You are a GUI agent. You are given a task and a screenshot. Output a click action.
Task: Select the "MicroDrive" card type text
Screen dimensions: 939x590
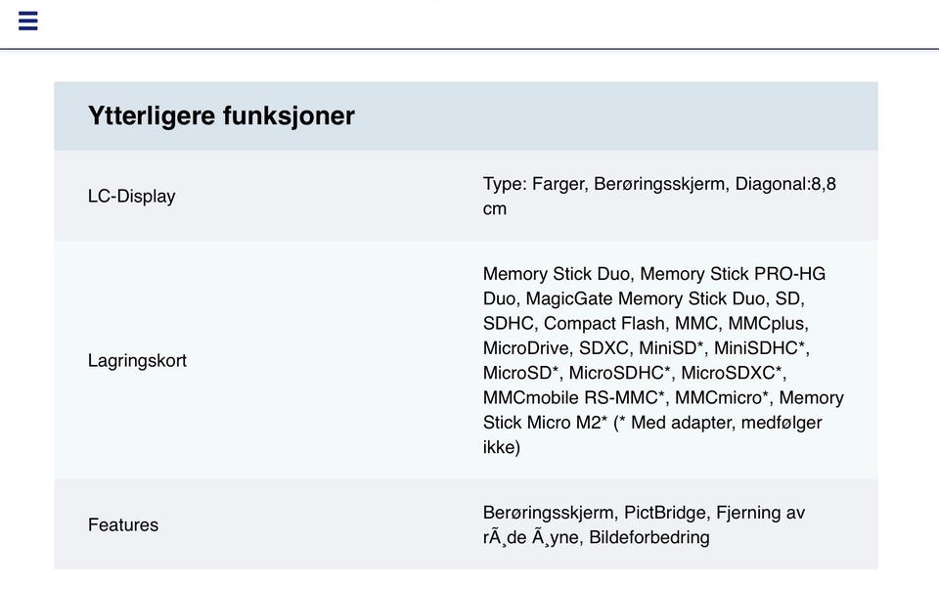pos(525,348)
